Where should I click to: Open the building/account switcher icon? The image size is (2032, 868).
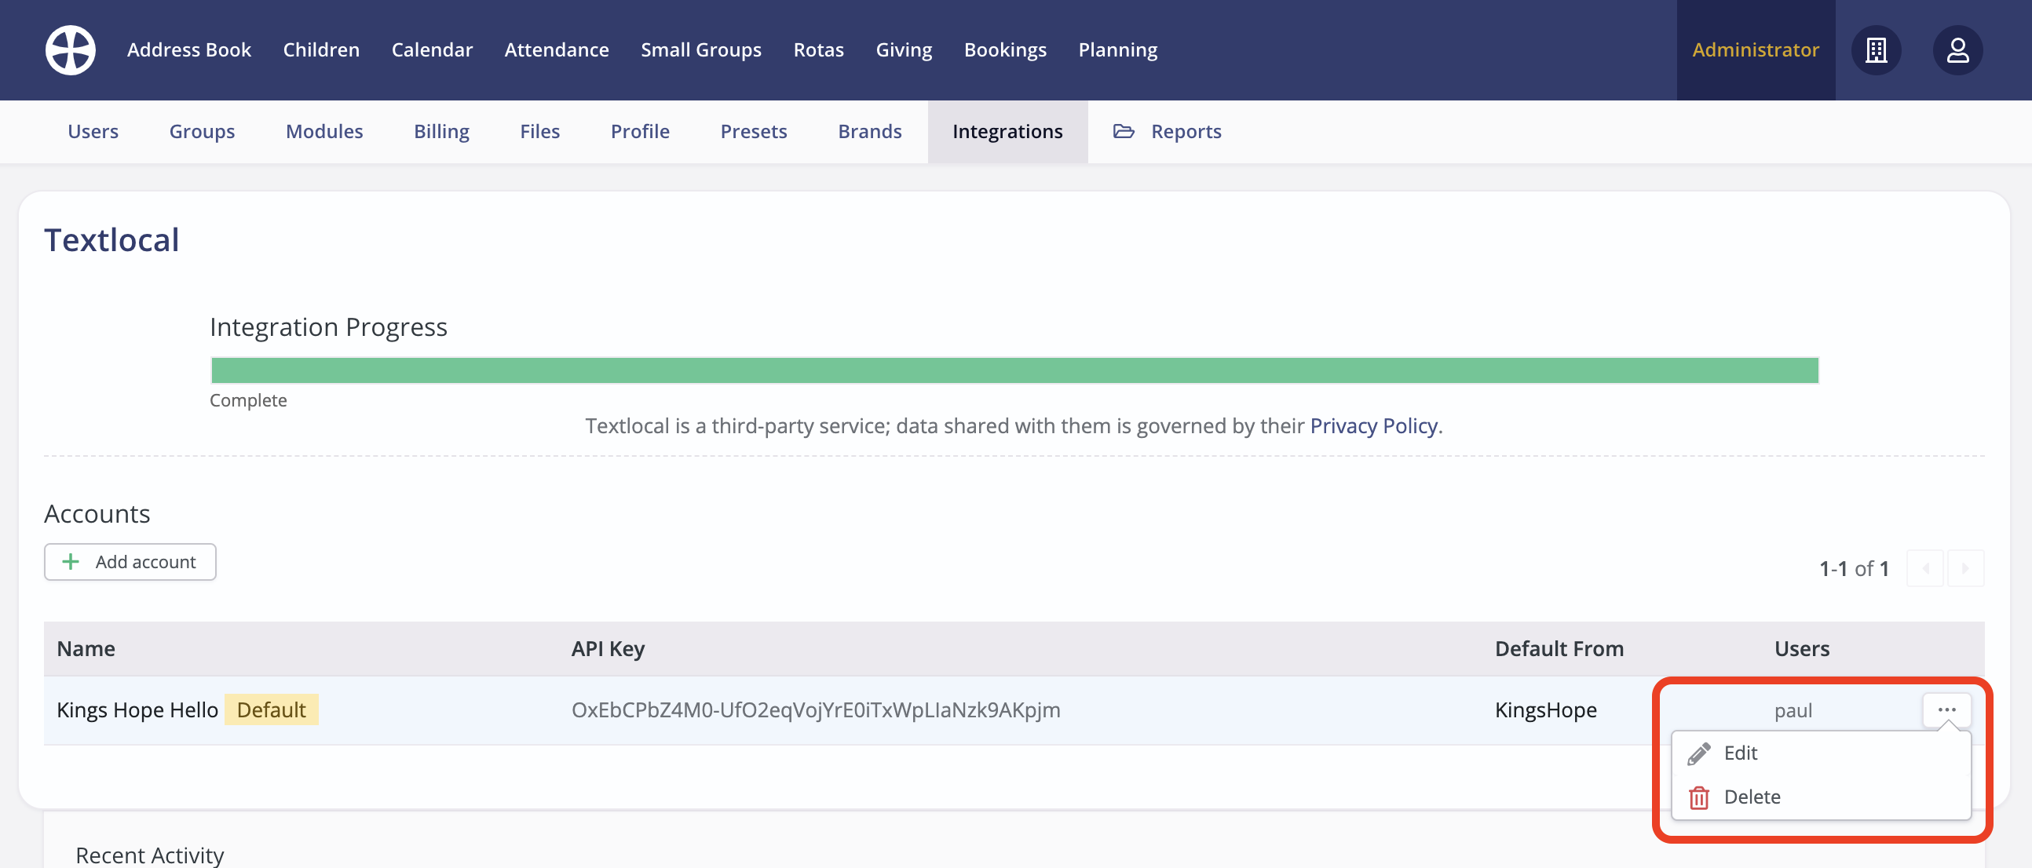1877,49
